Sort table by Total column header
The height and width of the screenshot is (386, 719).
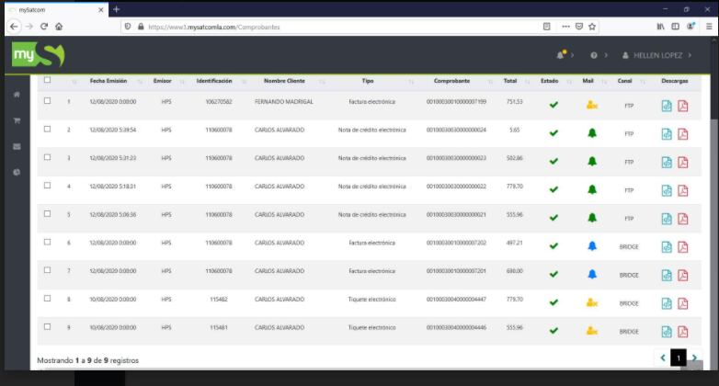point(513,81)
